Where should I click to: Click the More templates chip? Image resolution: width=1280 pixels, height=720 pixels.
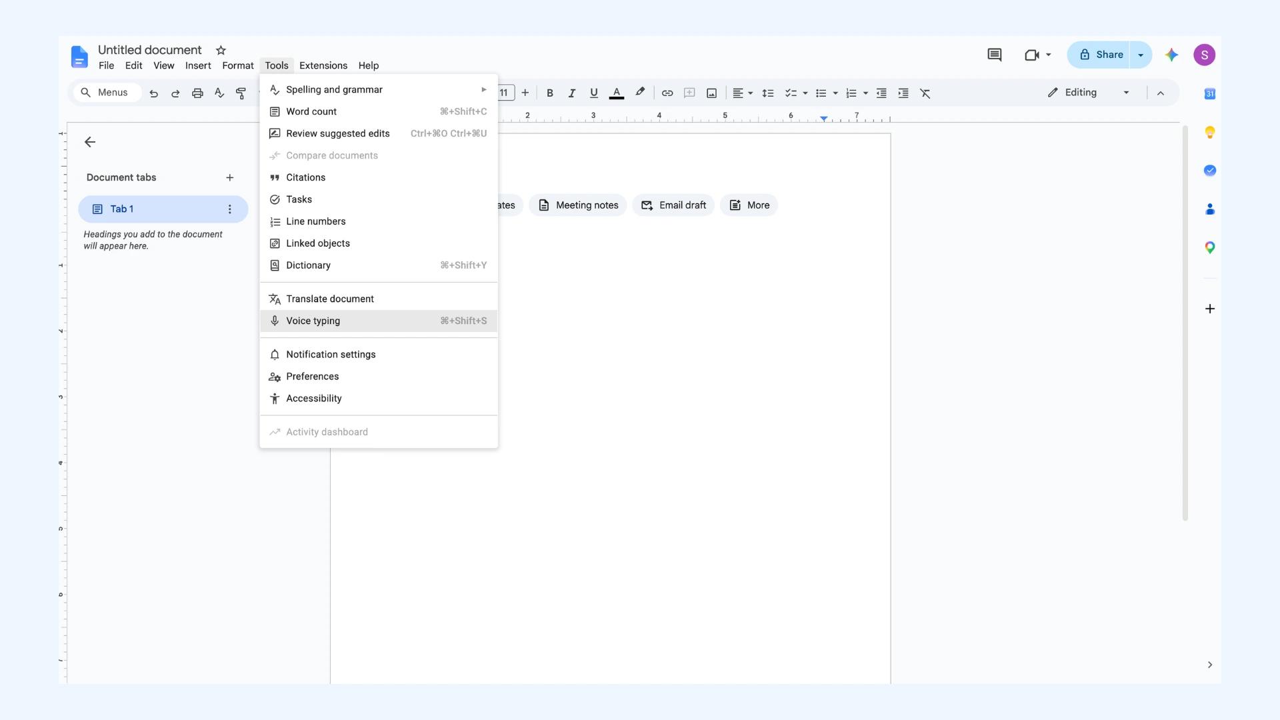749,205
